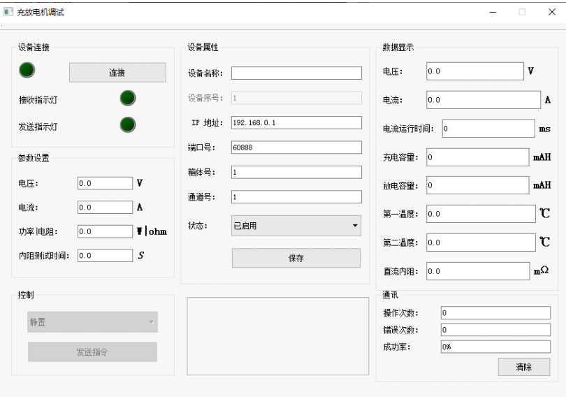Open the 状态 dropdown showing 已启用

coord(296,226)
